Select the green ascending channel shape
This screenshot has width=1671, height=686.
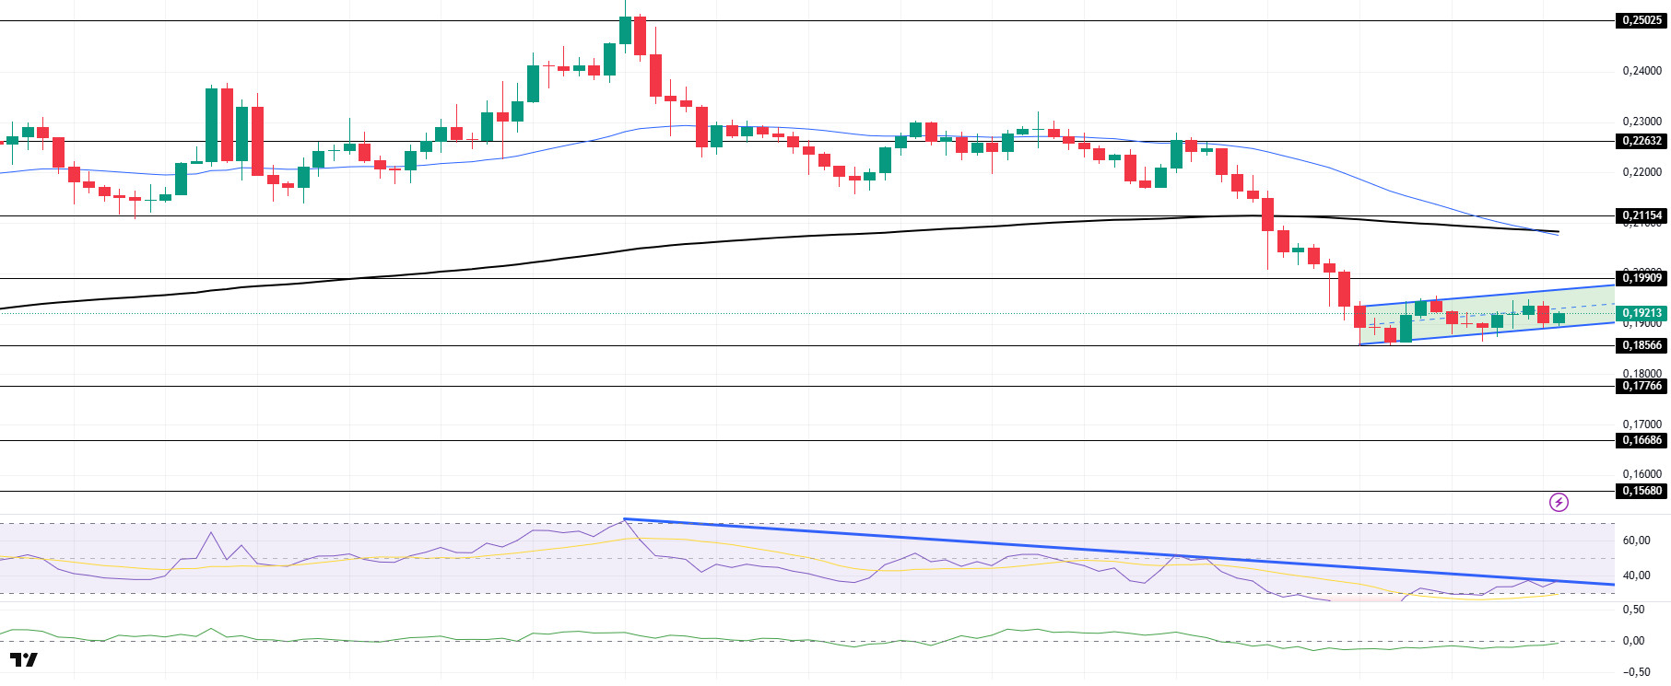pyautogui.click(x=1486, y=315)
